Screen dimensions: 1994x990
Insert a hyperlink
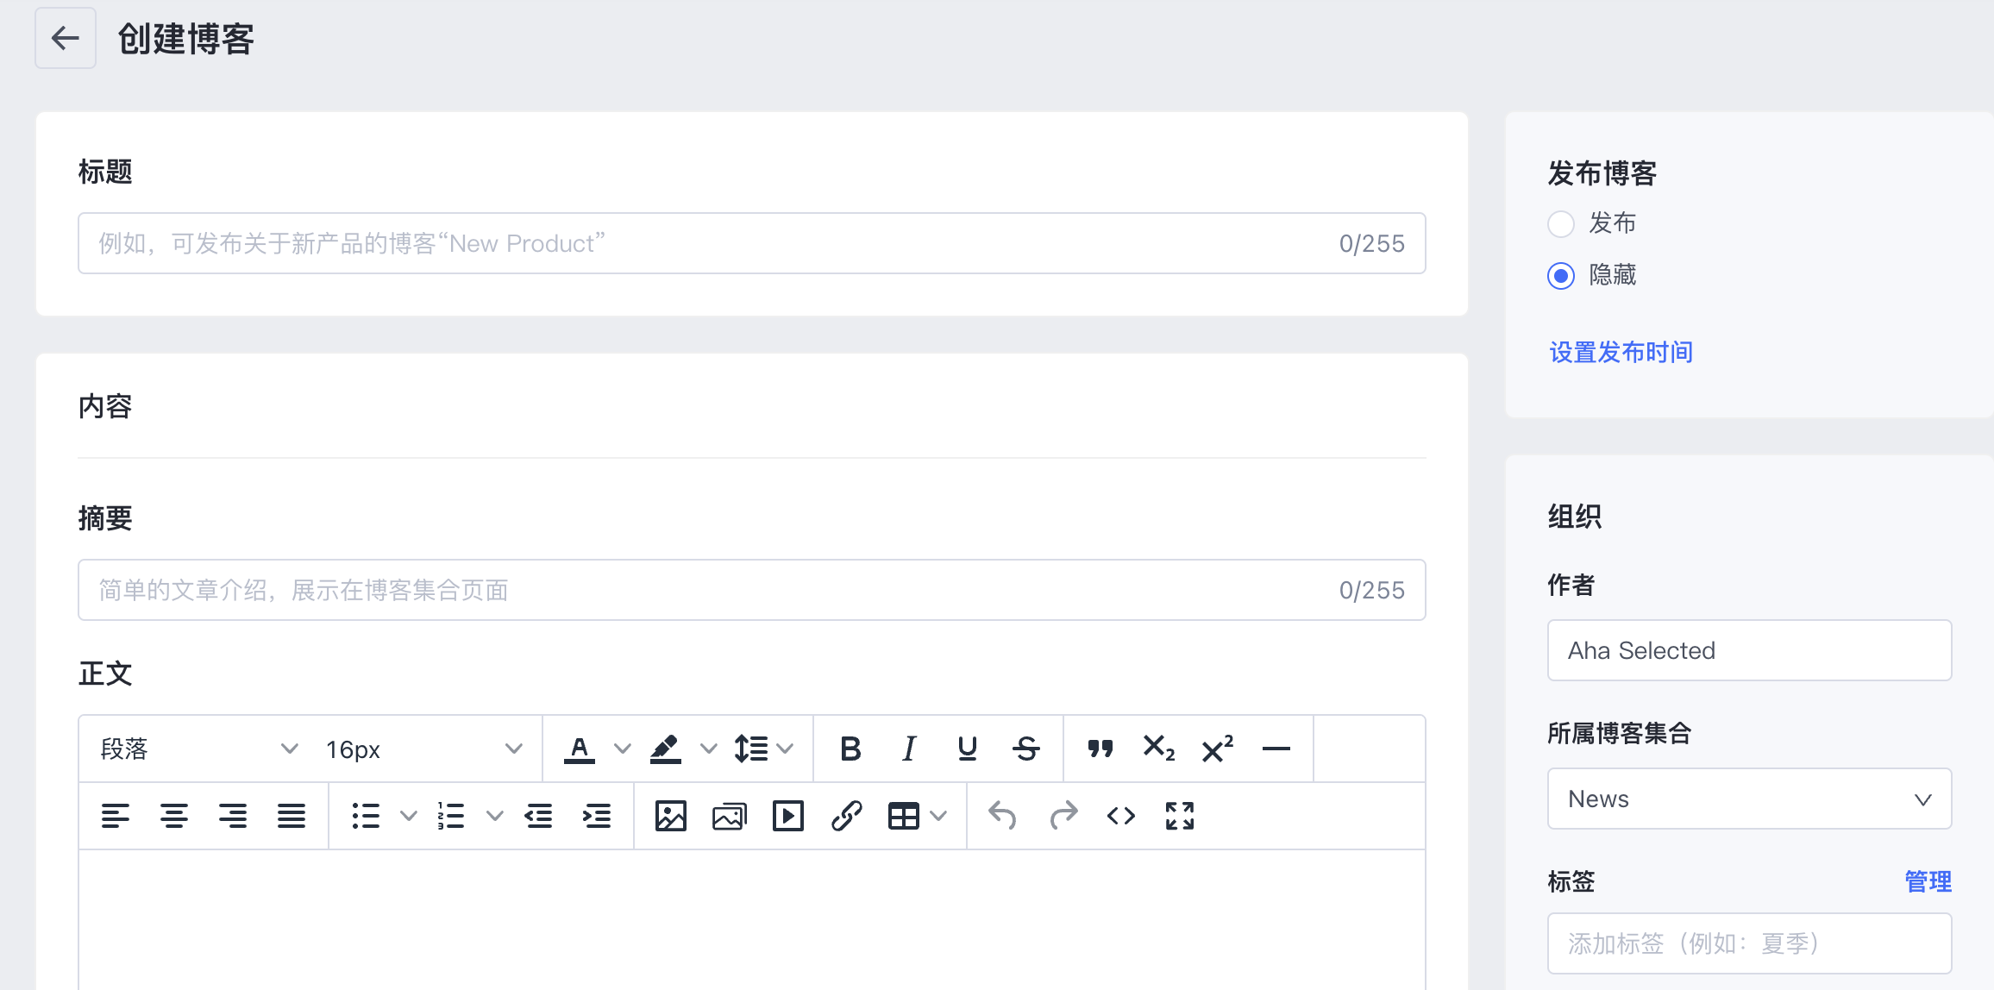(846, 816)
